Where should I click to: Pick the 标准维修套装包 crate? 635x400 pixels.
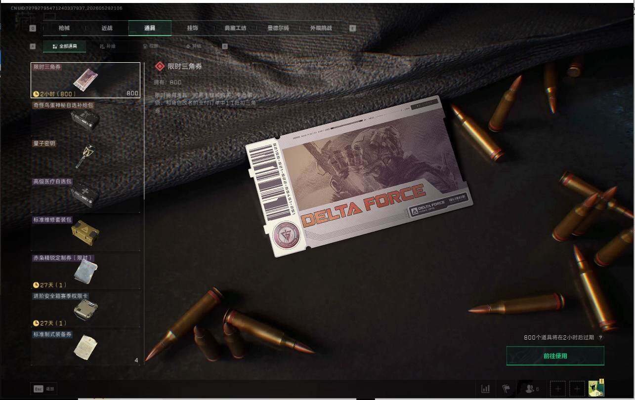point(85,233)
